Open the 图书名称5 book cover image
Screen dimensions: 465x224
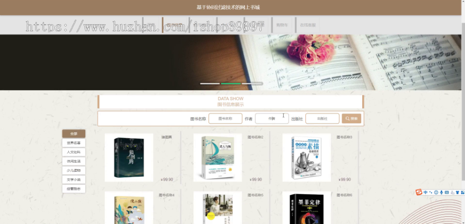[218, 208]
